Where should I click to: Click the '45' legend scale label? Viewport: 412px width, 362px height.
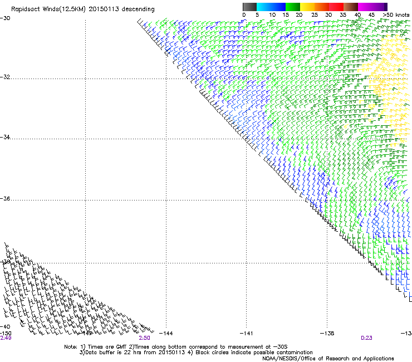pyautogui.click(x=371, y=15)
